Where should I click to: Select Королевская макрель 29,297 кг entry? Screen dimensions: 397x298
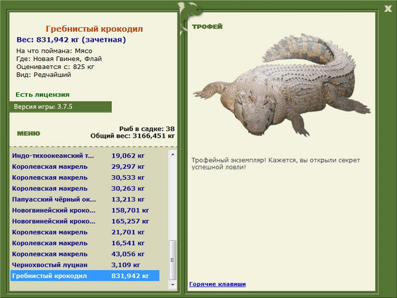coord(85,167)
